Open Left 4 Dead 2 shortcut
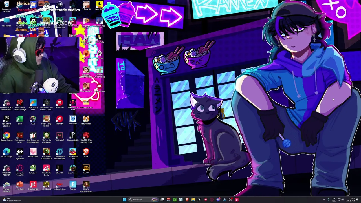 coord(46,186)
